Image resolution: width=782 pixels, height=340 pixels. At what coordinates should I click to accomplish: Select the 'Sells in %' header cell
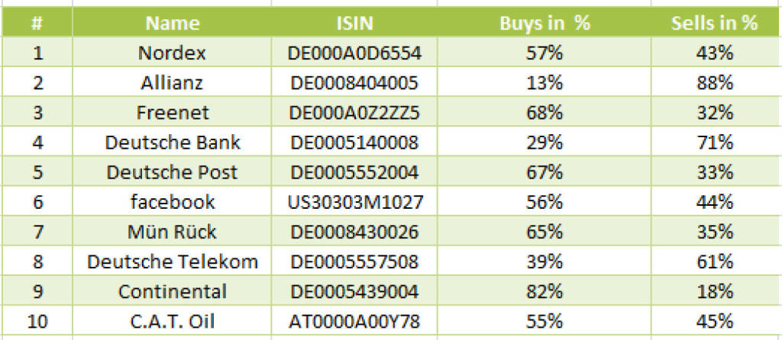click(714, 23)
